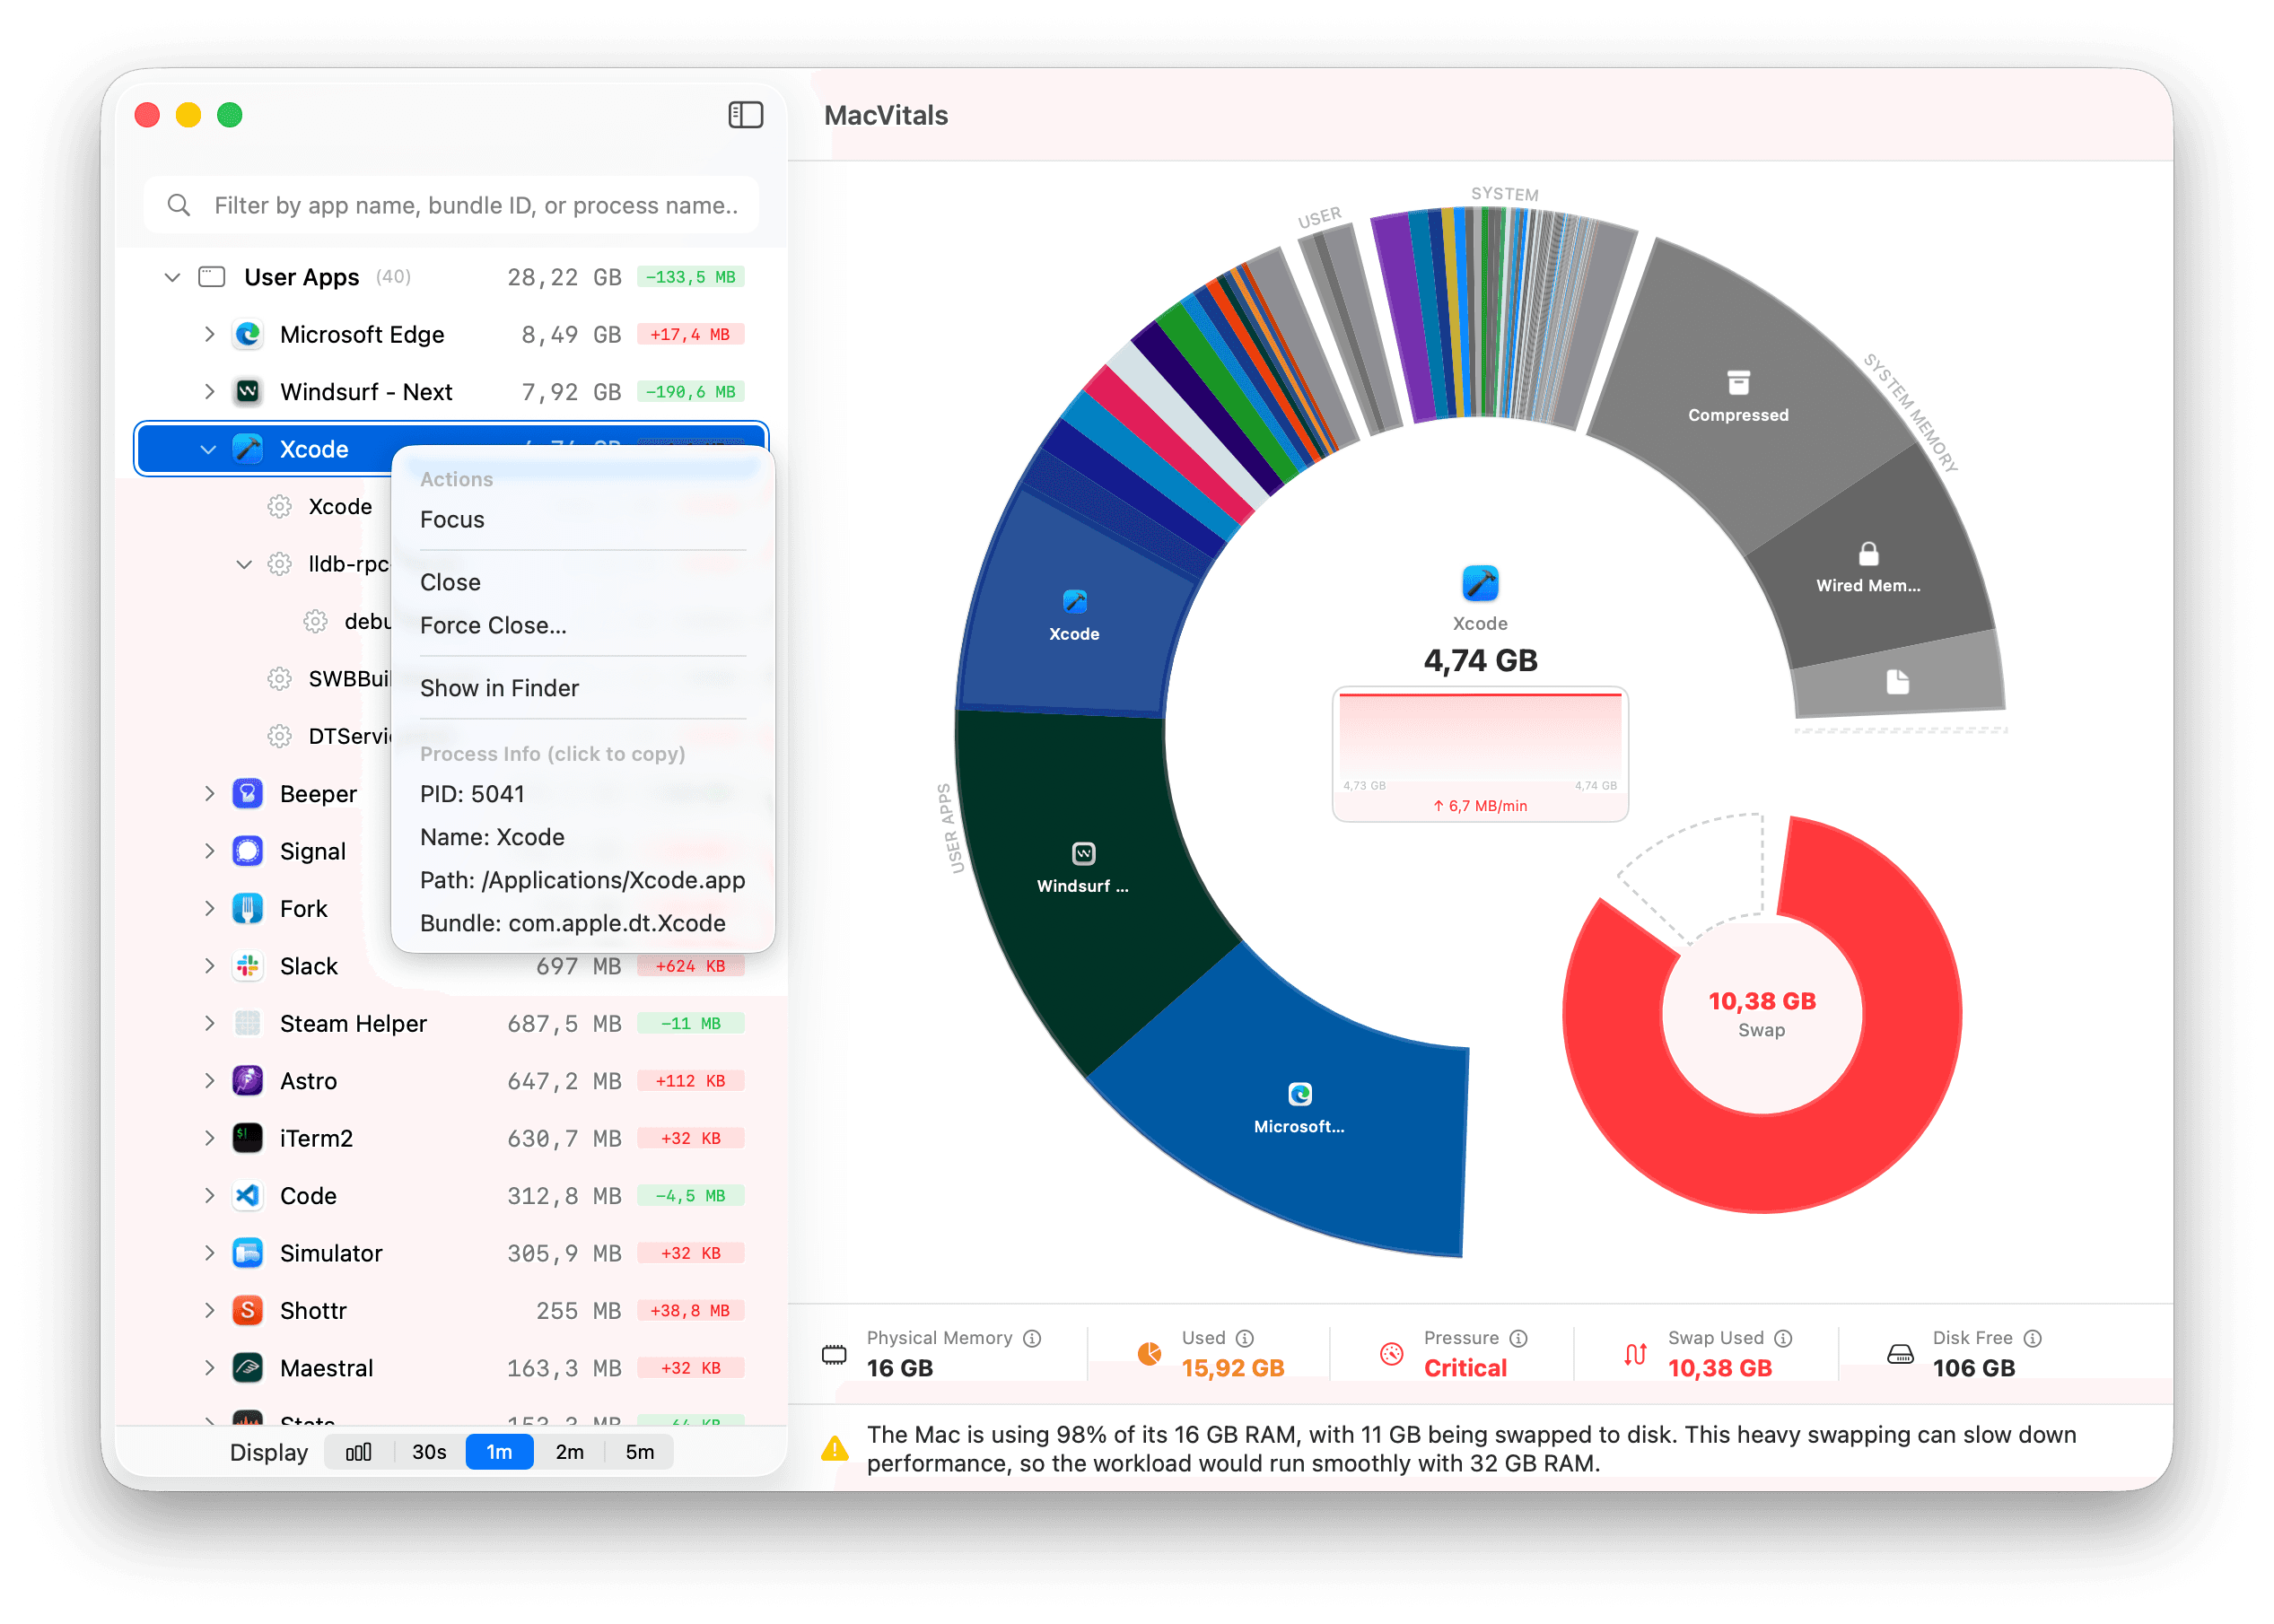The image size is (2274, 1624).
Task: Click the Compressed memory archive icon
Action: [1738, 382]
